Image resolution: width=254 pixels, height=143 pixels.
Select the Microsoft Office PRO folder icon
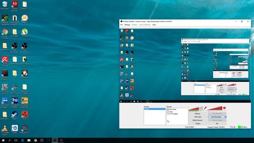15,20
